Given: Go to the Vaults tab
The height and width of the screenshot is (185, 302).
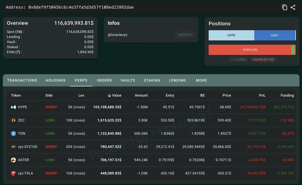Looking at the screenshot, I should click(x=128, y=80).
